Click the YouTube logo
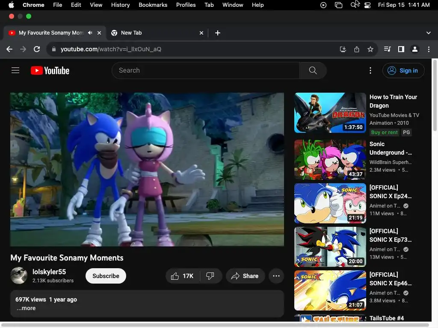 point(50,70)
